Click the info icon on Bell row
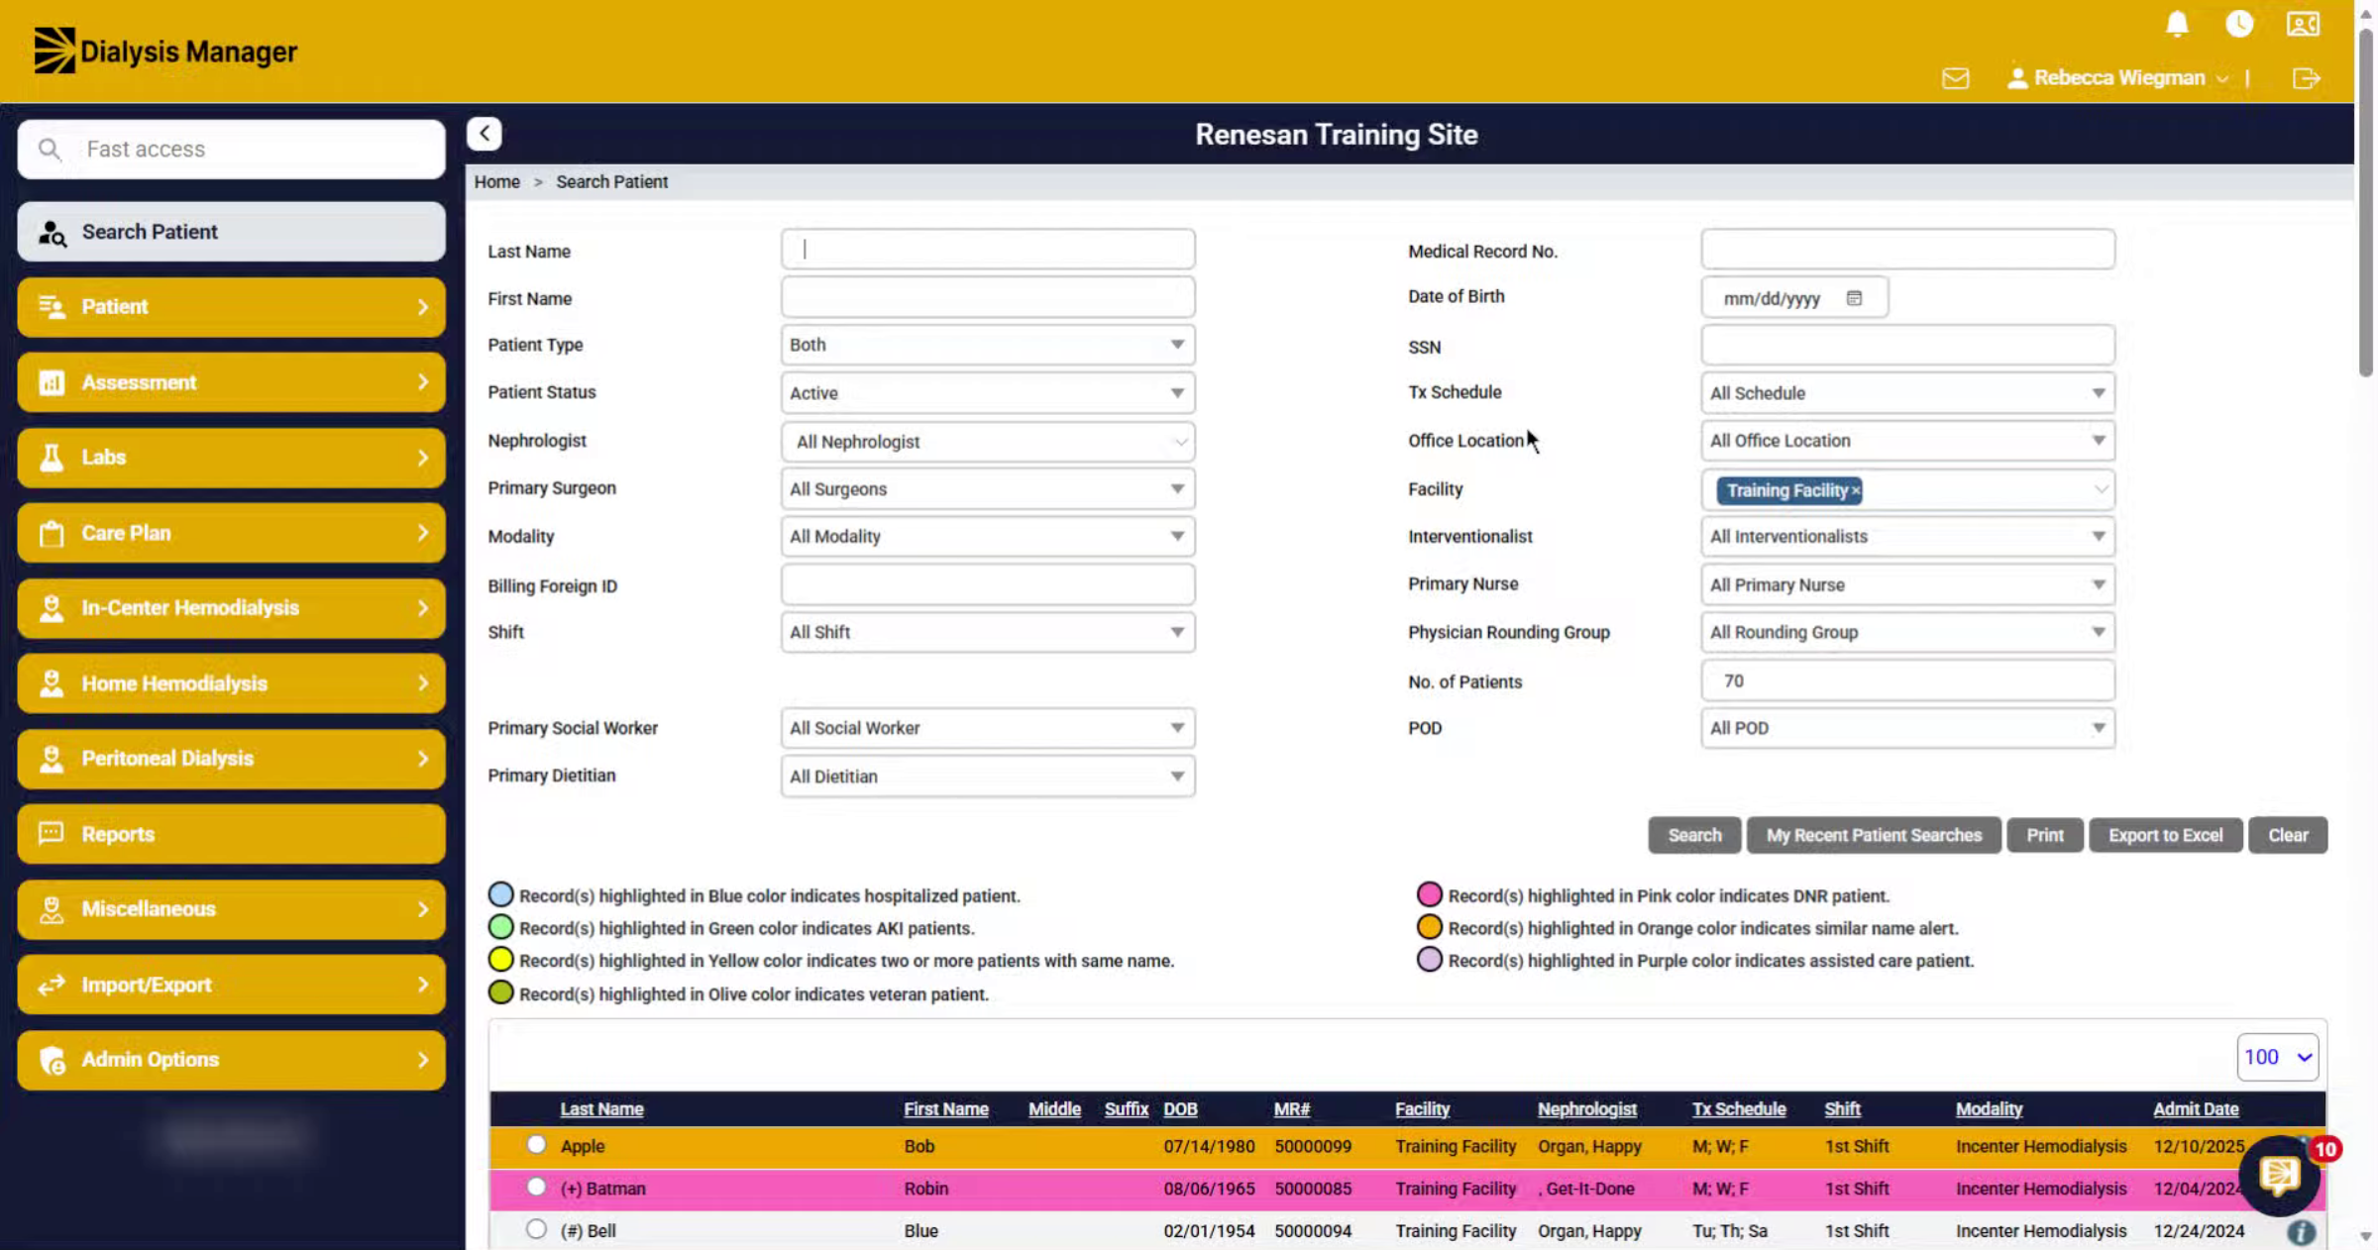Image resolution: width=2378 pixels, height=1250 pixels. point(2301,1232)
